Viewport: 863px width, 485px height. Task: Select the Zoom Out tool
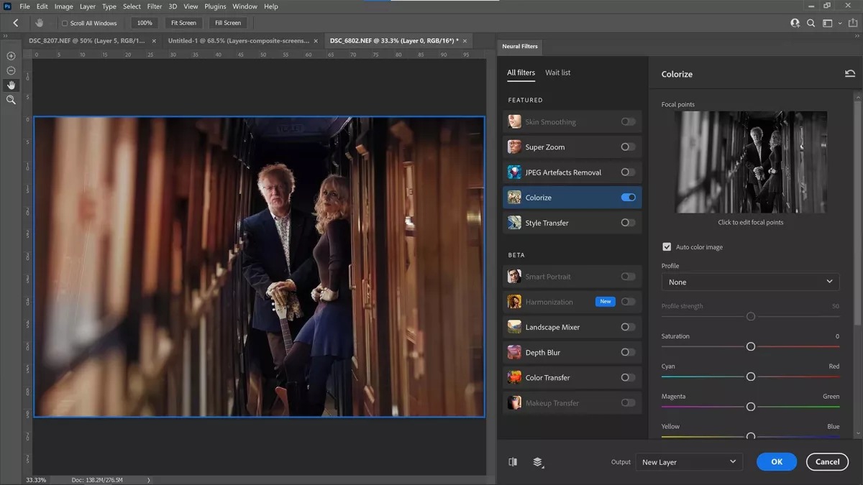11,70
